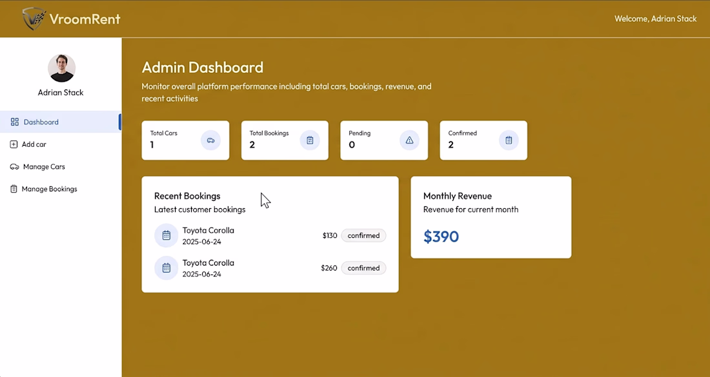The image size is (710, 377).
Task: Click the $260 booking amount
Action: tap(329, 268)
